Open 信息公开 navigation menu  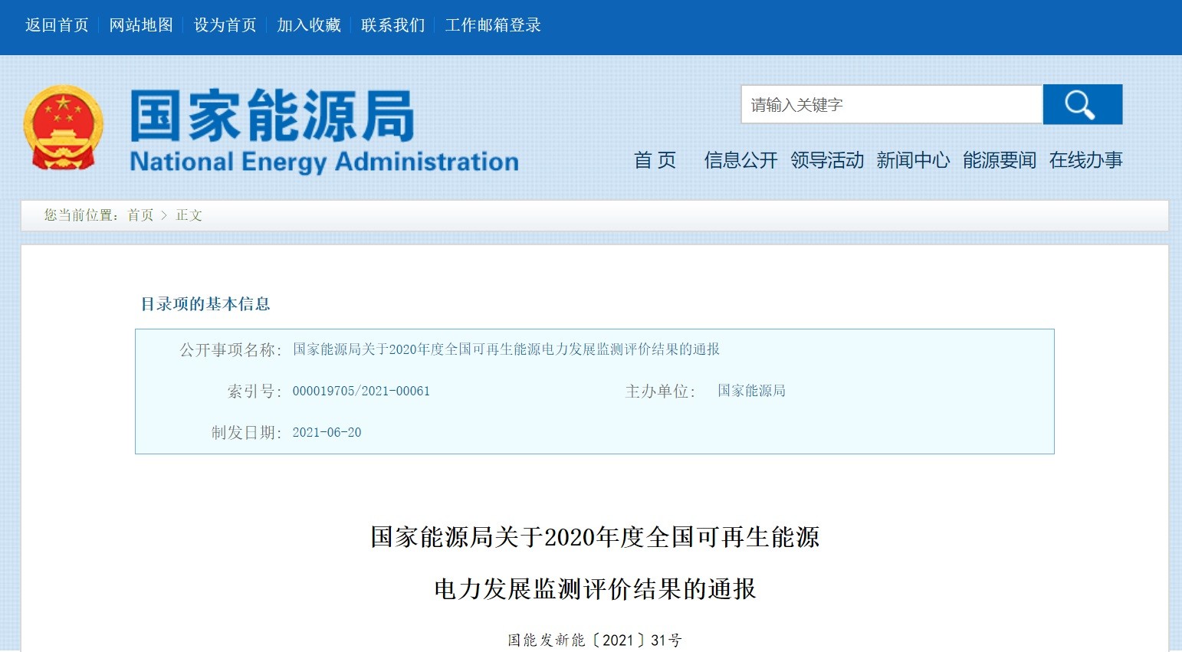740,160
